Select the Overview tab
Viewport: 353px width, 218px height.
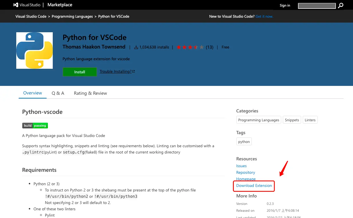[33, 93]
